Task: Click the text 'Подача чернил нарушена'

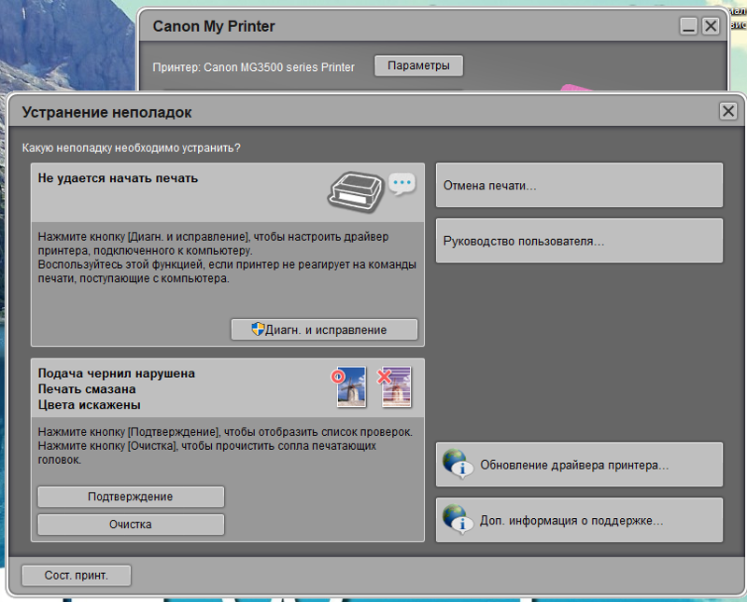Action: pos(116,373)
